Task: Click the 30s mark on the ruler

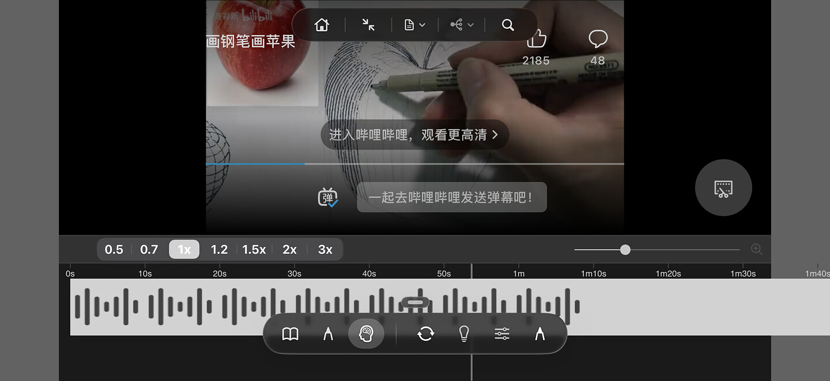Action: point(295,273)
